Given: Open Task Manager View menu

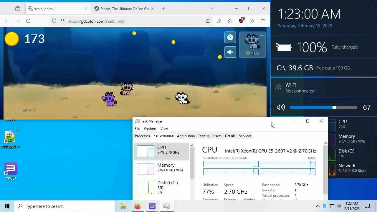Looking at the screenshot, I should tap(164, 129).
